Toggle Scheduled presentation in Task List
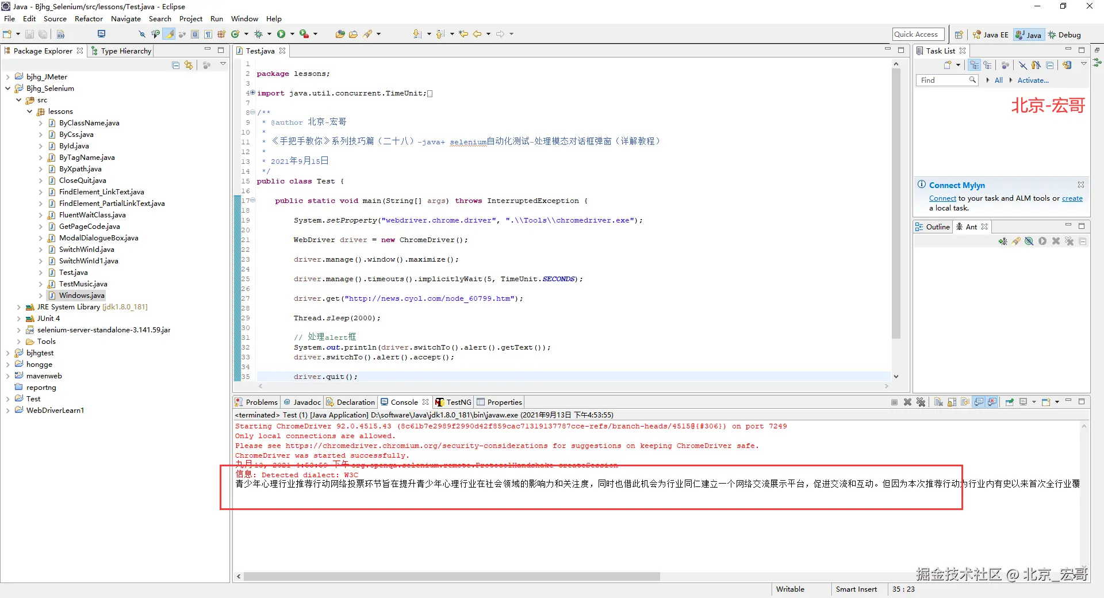Viewport: 1104px width, 598px height. tap(987, 65)
